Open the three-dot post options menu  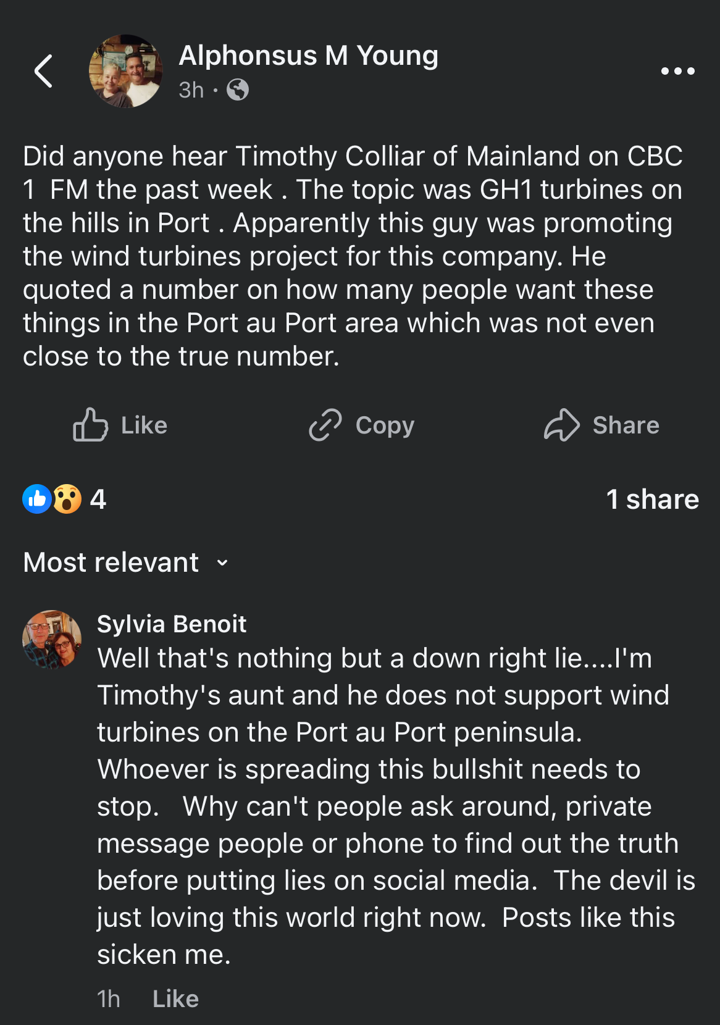677,71
